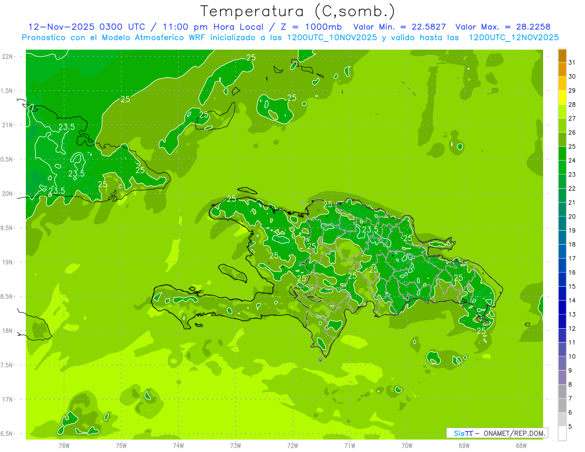Select the "Valor Min. = 22.5827" text
585x452 pixels.
tap(399, 27)
